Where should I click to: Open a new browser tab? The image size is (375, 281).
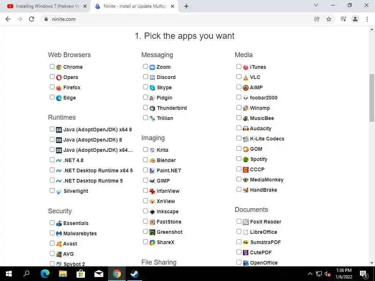coord(186,7)
